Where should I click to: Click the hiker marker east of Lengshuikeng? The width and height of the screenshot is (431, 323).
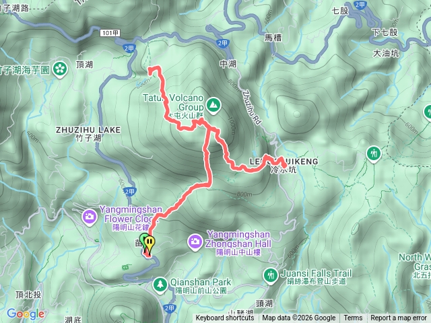coord(374,153)
